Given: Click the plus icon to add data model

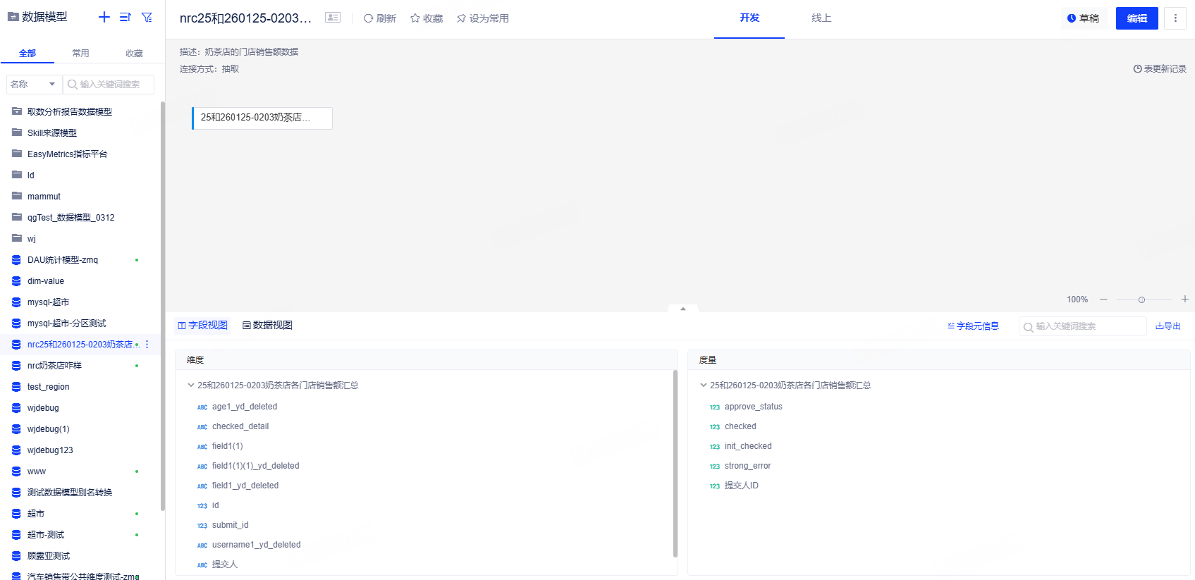Looking at the screenshot, I should click(x=104, y=17).
